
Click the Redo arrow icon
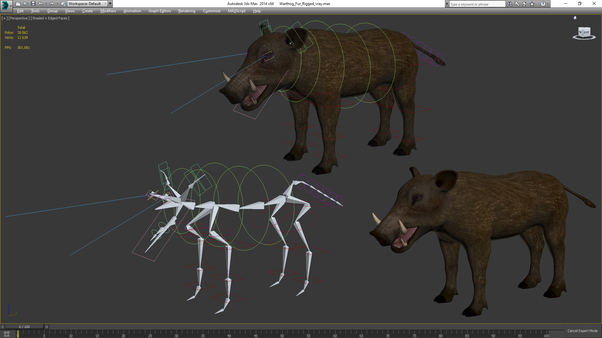click(x=52, y=4)
